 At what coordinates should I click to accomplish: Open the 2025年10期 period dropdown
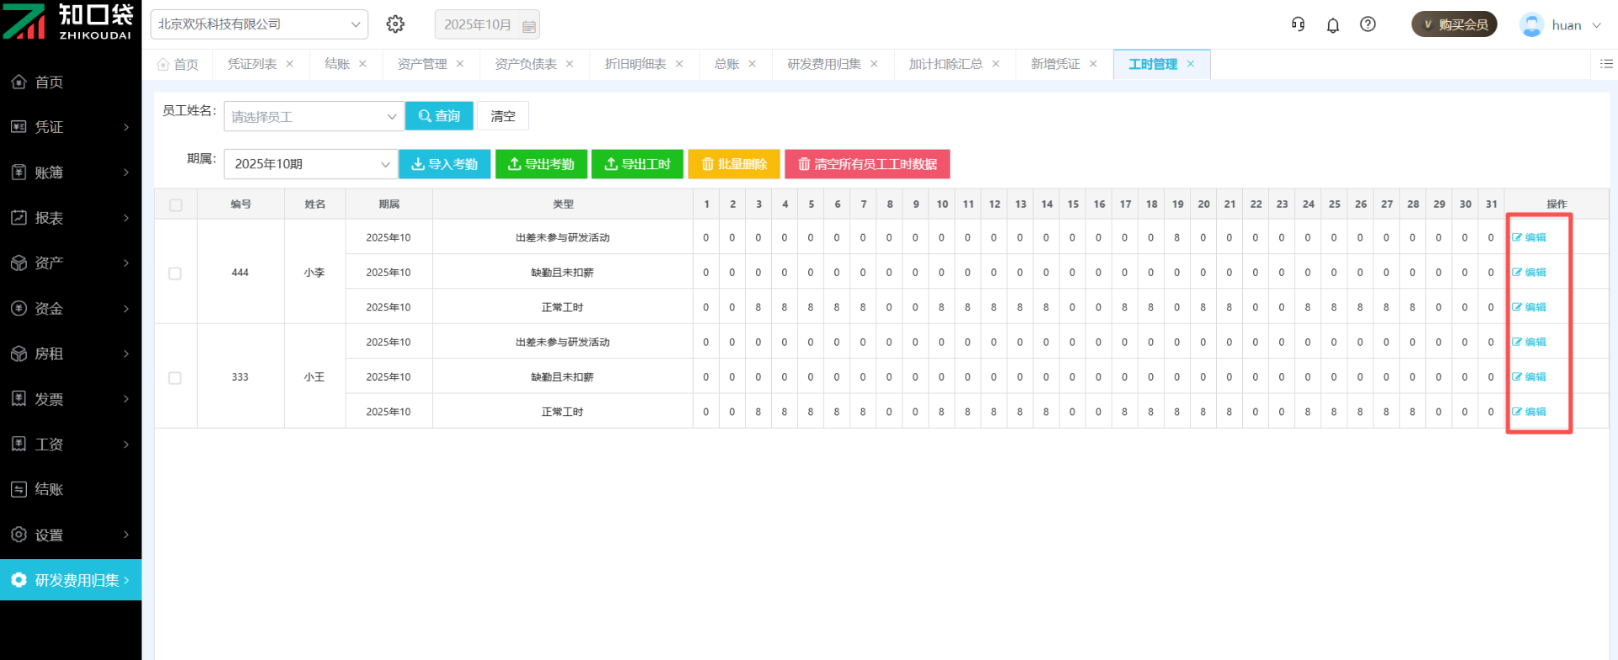point(310,164)
